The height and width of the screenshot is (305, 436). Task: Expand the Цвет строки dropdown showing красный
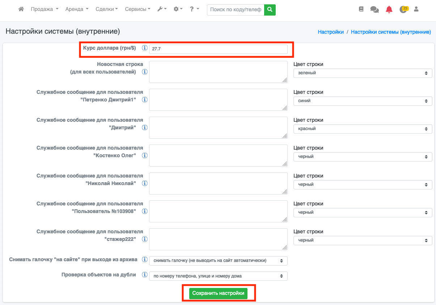pyautogui.click(x=363, y=129)
